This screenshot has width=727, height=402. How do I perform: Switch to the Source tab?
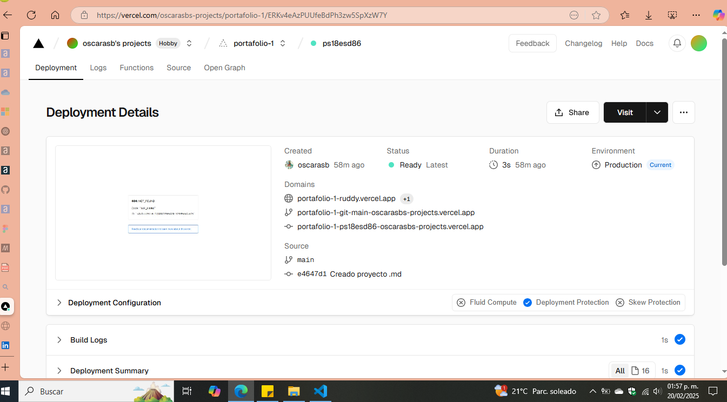tap(179, 68)
